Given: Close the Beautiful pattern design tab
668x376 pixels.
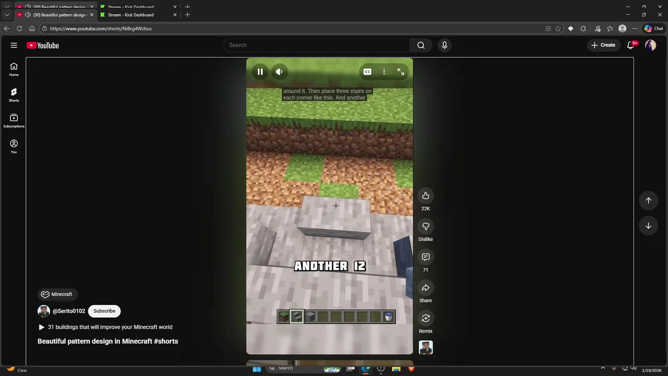Looking at the screenshot, I should 91,15.
